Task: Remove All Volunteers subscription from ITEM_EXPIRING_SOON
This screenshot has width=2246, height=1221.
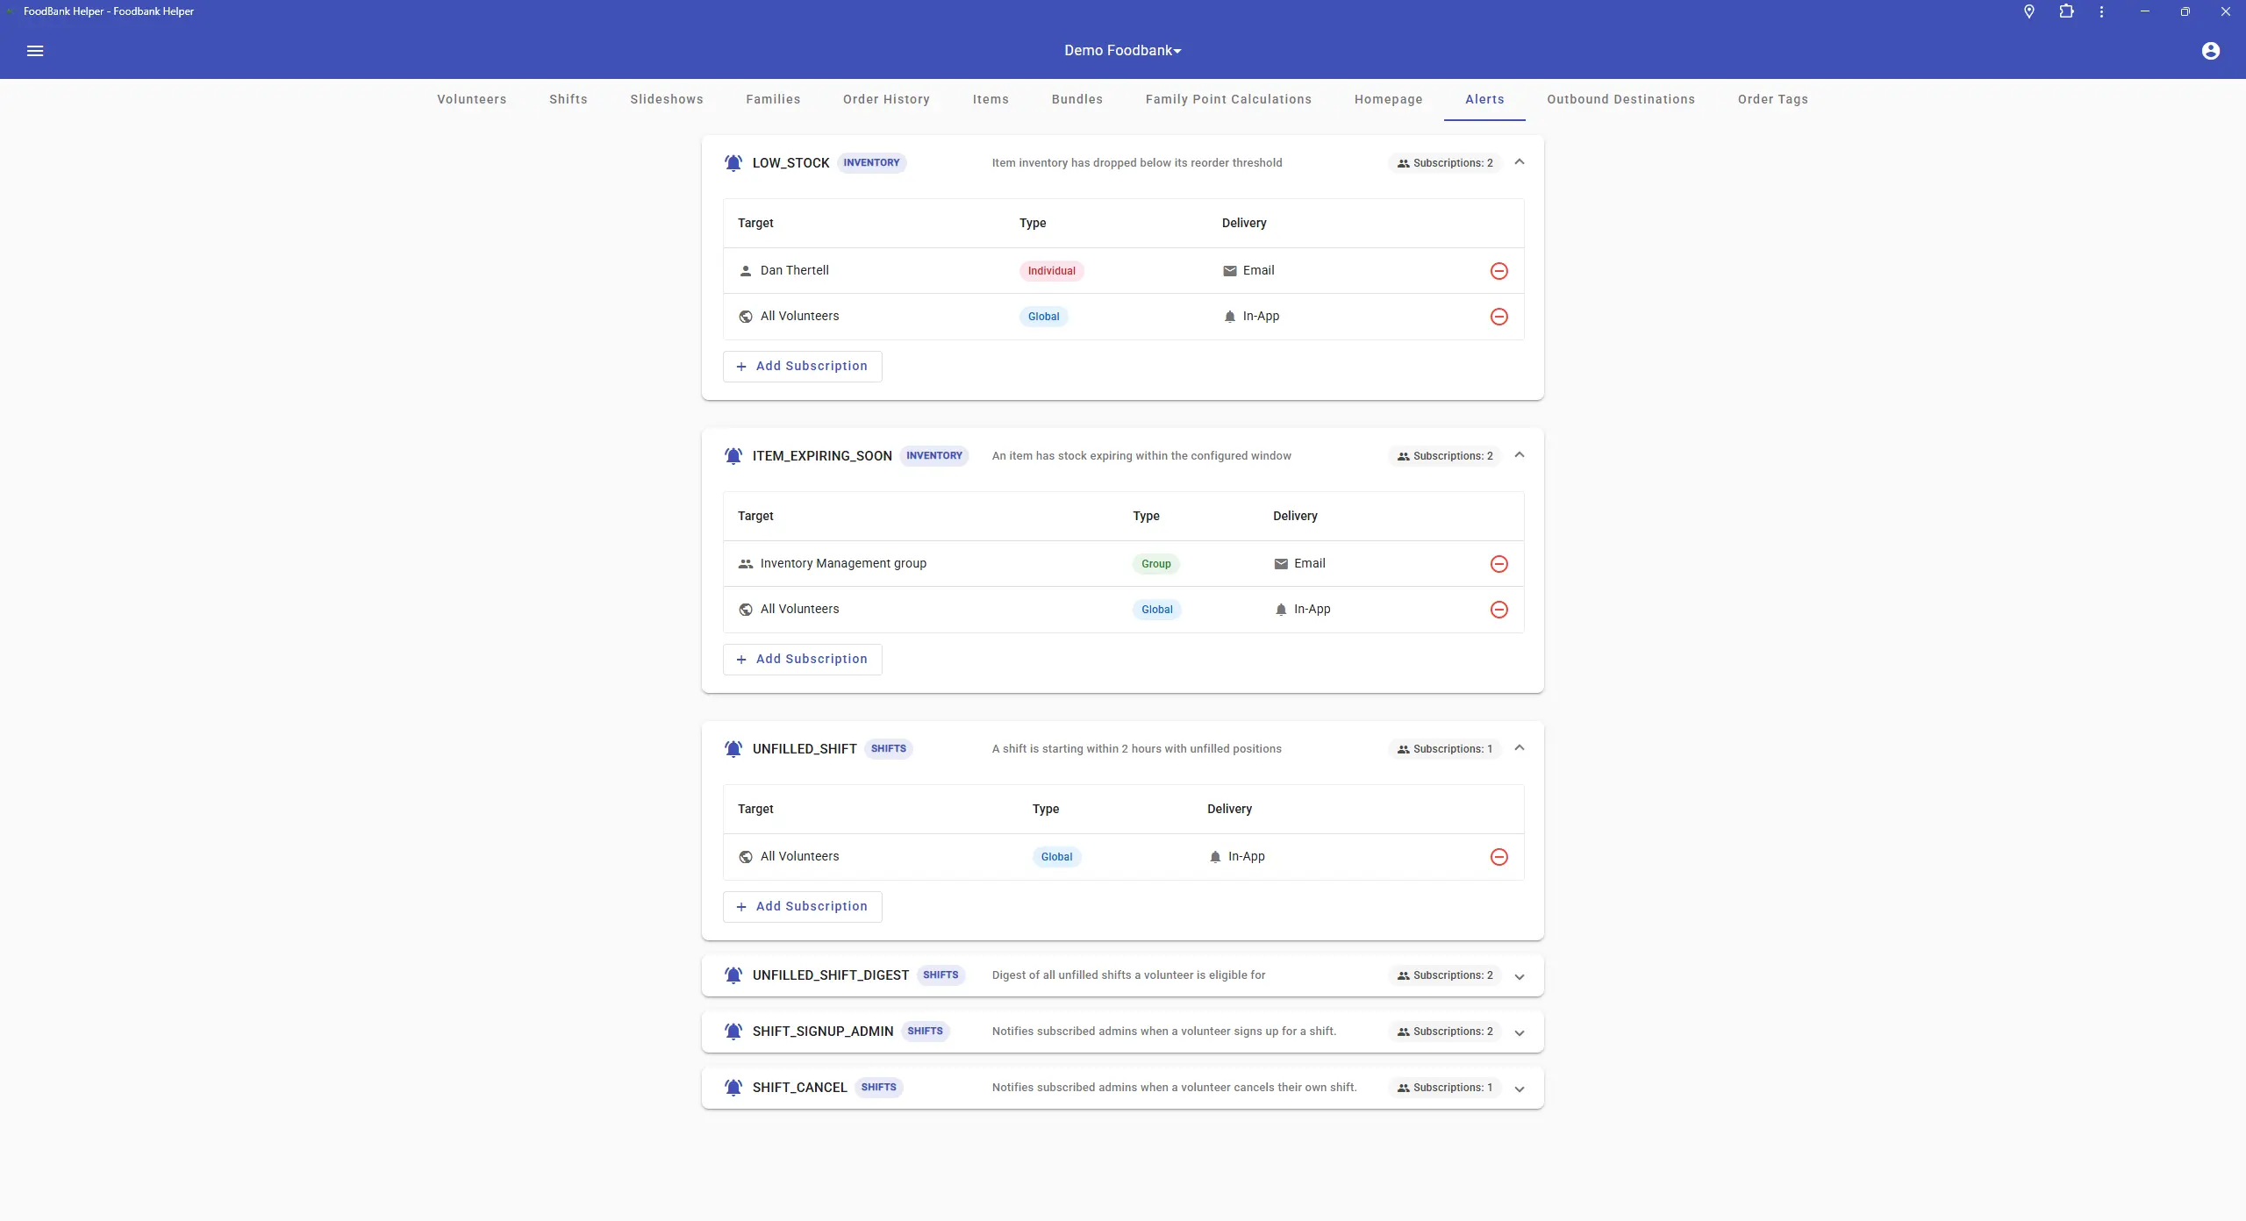Action: (1499, 610)
